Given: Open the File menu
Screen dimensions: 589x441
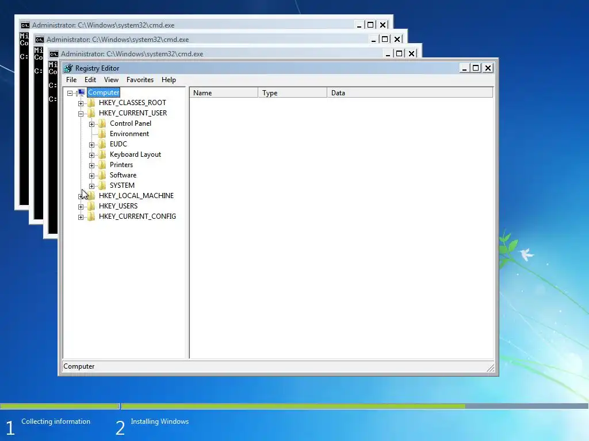Looking at the screenshot, I should 71,80.
